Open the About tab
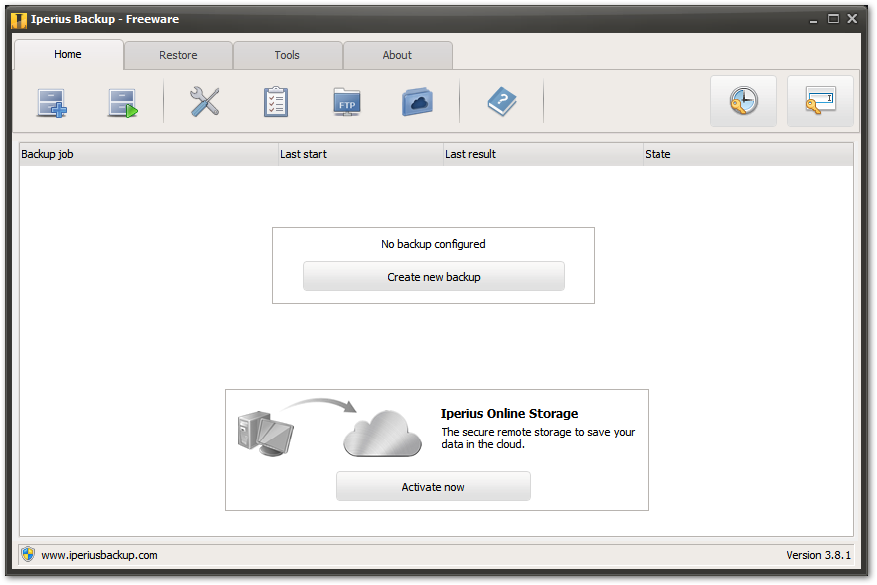This screenshot has height=585, width=877. pos(398,55)
